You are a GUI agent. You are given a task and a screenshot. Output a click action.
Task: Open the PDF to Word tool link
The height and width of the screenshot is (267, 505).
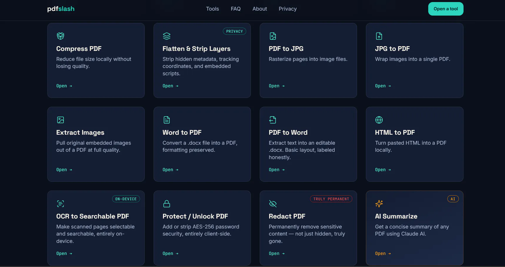[276, 170]
